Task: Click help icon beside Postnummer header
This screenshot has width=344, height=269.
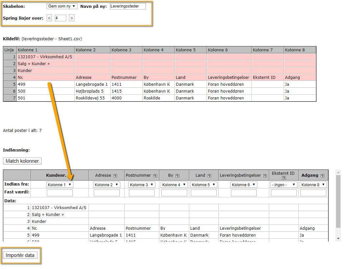Action: [x=155, y=176]
